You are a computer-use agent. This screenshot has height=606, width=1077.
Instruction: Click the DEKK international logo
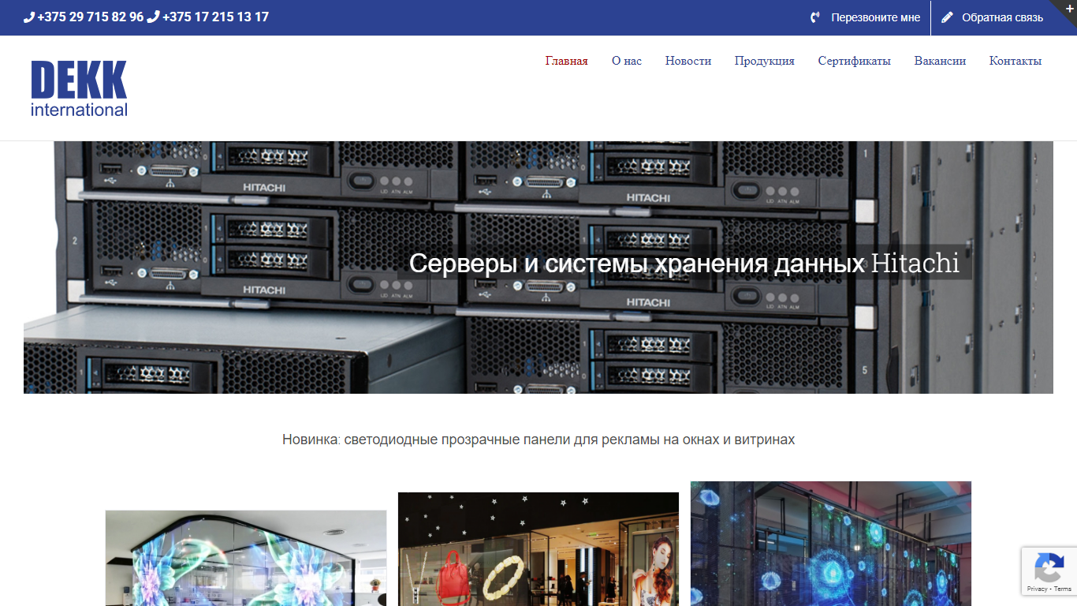(79, 88)
